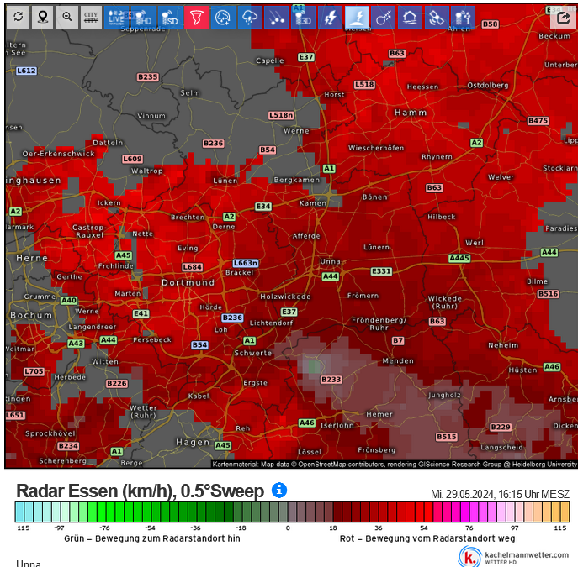
Task: Click the radar station info icon
Action: (x=464, y=17)
